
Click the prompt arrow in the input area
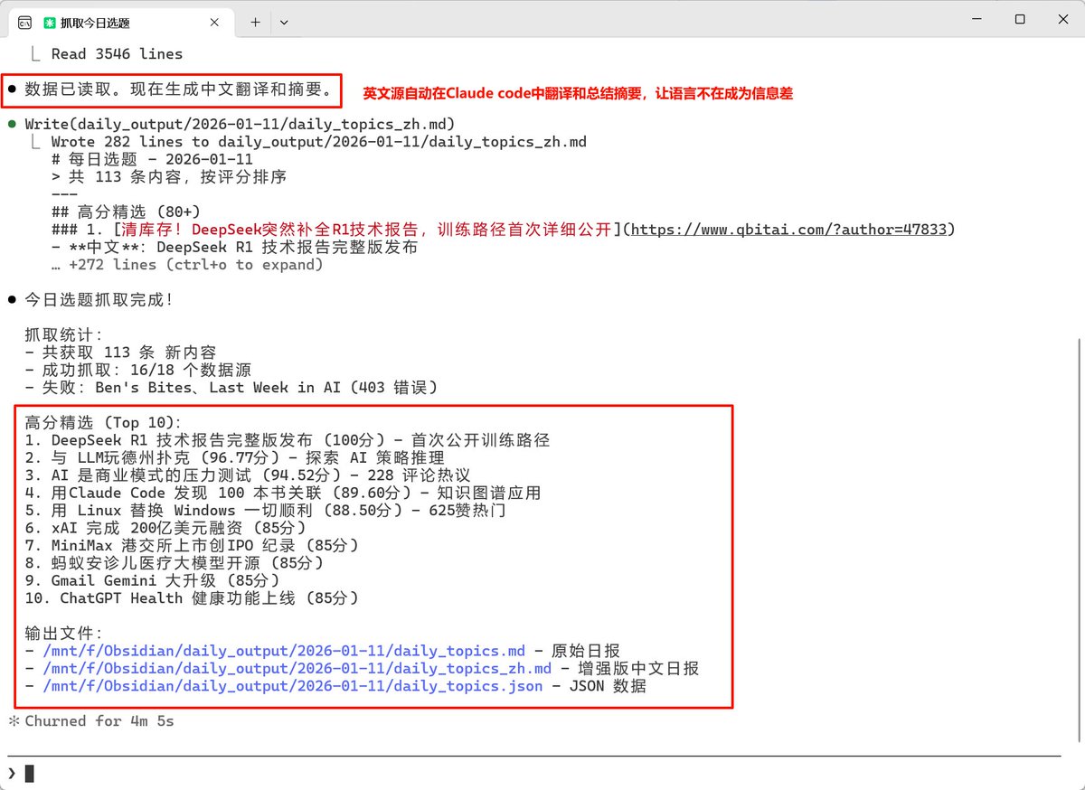point(12,773)
